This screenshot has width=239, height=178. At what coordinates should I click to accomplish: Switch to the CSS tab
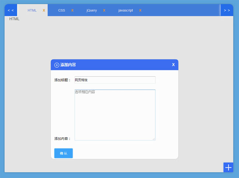[61, 10]
